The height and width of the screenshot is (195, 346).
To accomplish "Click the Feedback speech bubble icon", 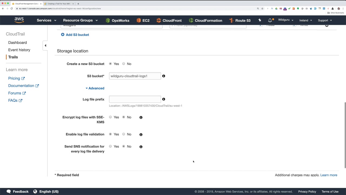I will (x=9, y=191).
